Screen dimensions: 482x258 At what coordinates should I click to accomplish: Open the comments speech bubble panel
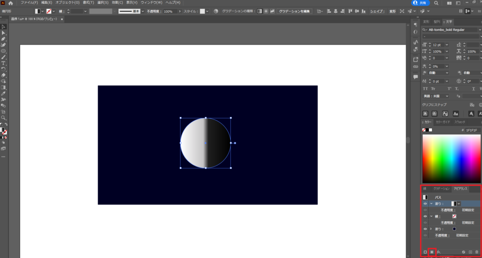pyautogui.click(x=416, y=77)
